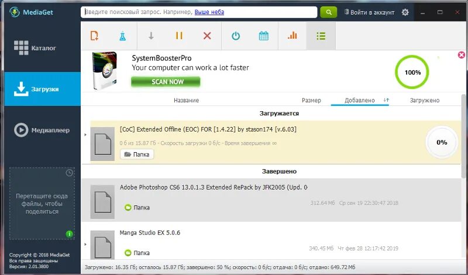Expand the Manga Studio EX download row
The height and width of the screenshot is (275, 468).
(x=85, y=244)
